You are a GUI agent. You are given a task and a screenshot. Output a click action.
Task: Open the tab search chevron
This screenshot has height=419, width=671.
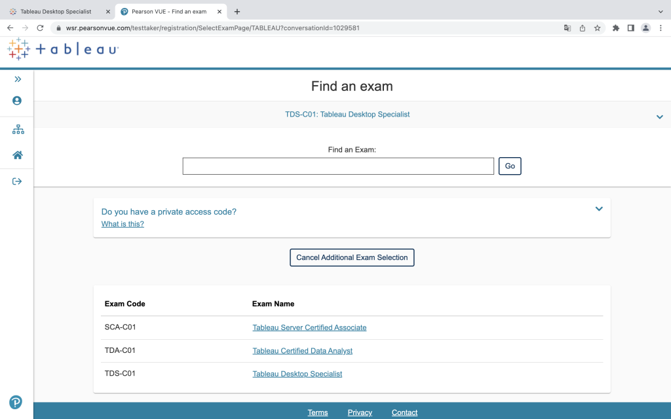[x=661, y=12]
